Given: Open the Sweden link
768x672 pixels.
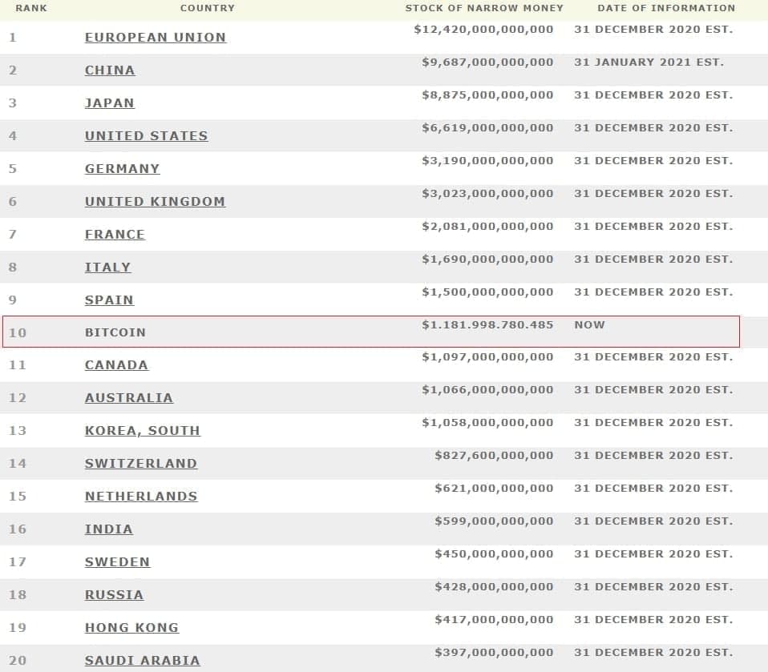Looking at the screenshot, I should 117,562.
